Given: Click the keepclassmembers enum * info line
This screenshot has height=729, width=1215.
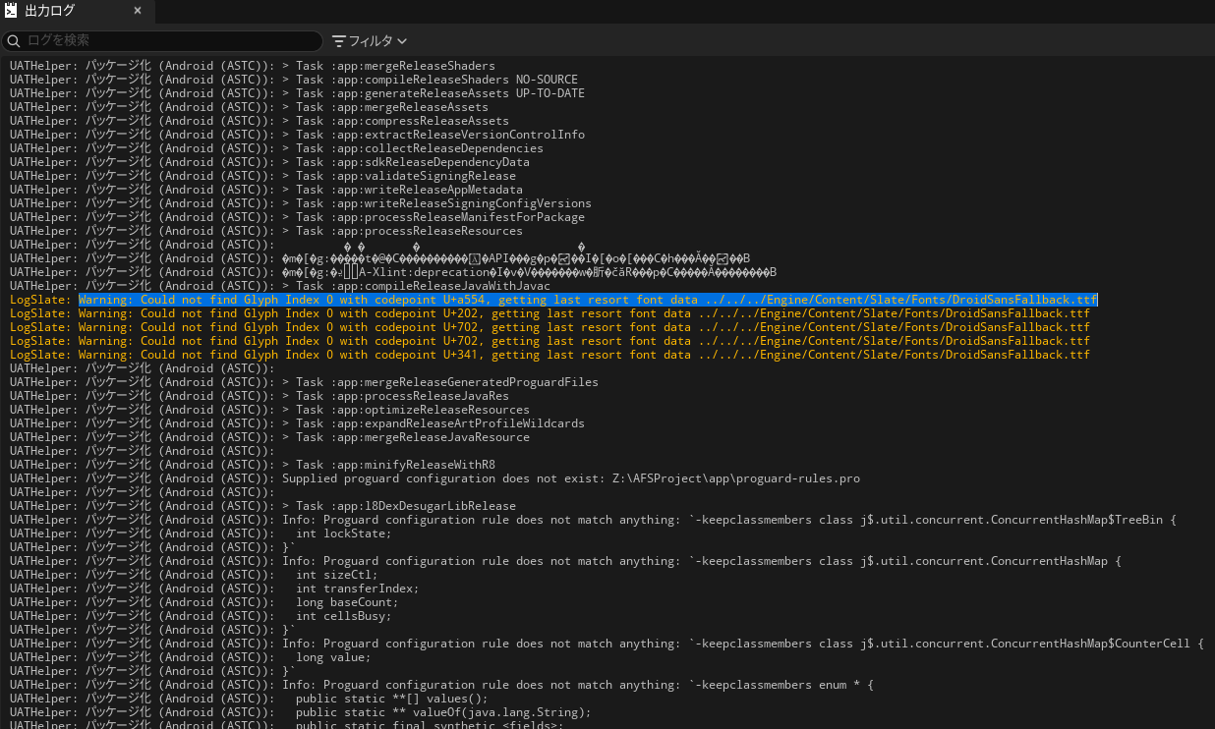Looking at the screenshot, I should click(441, 685).
